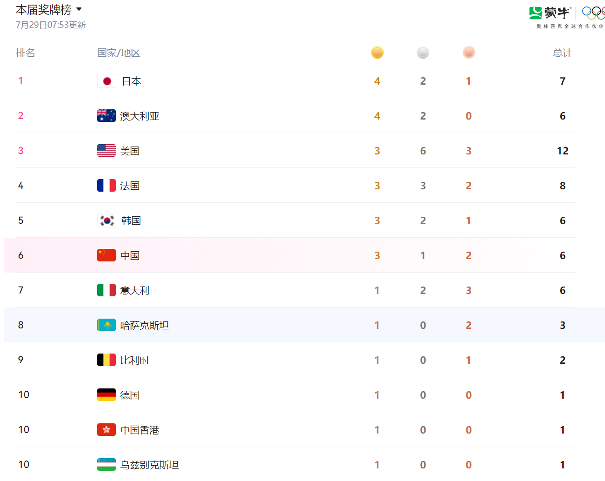The height and width of the screenshot is (481, 605).
Task: Click the 国家/地区 column header
Action: click(x=119, y=53)
